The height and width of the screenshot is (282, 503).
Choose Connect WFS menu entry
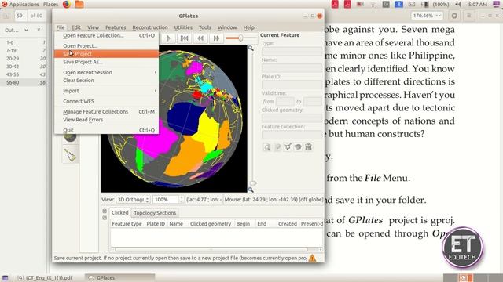106,101
